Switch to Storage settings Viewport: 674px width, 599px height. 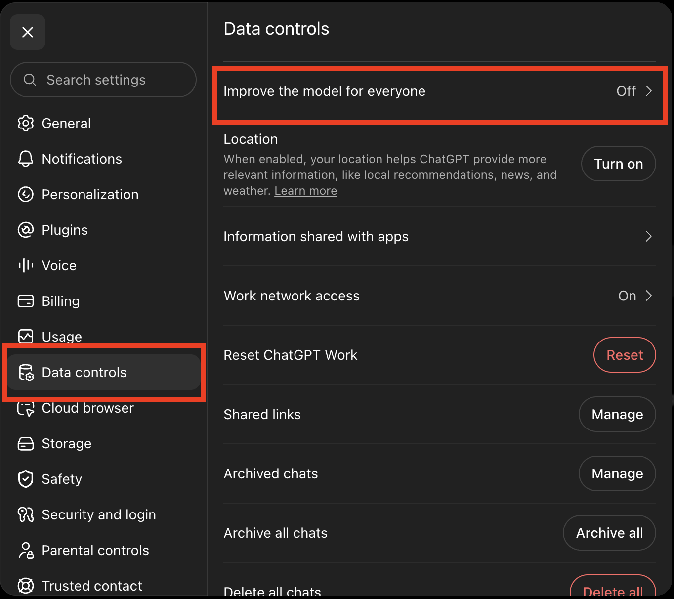coord(103,443)
